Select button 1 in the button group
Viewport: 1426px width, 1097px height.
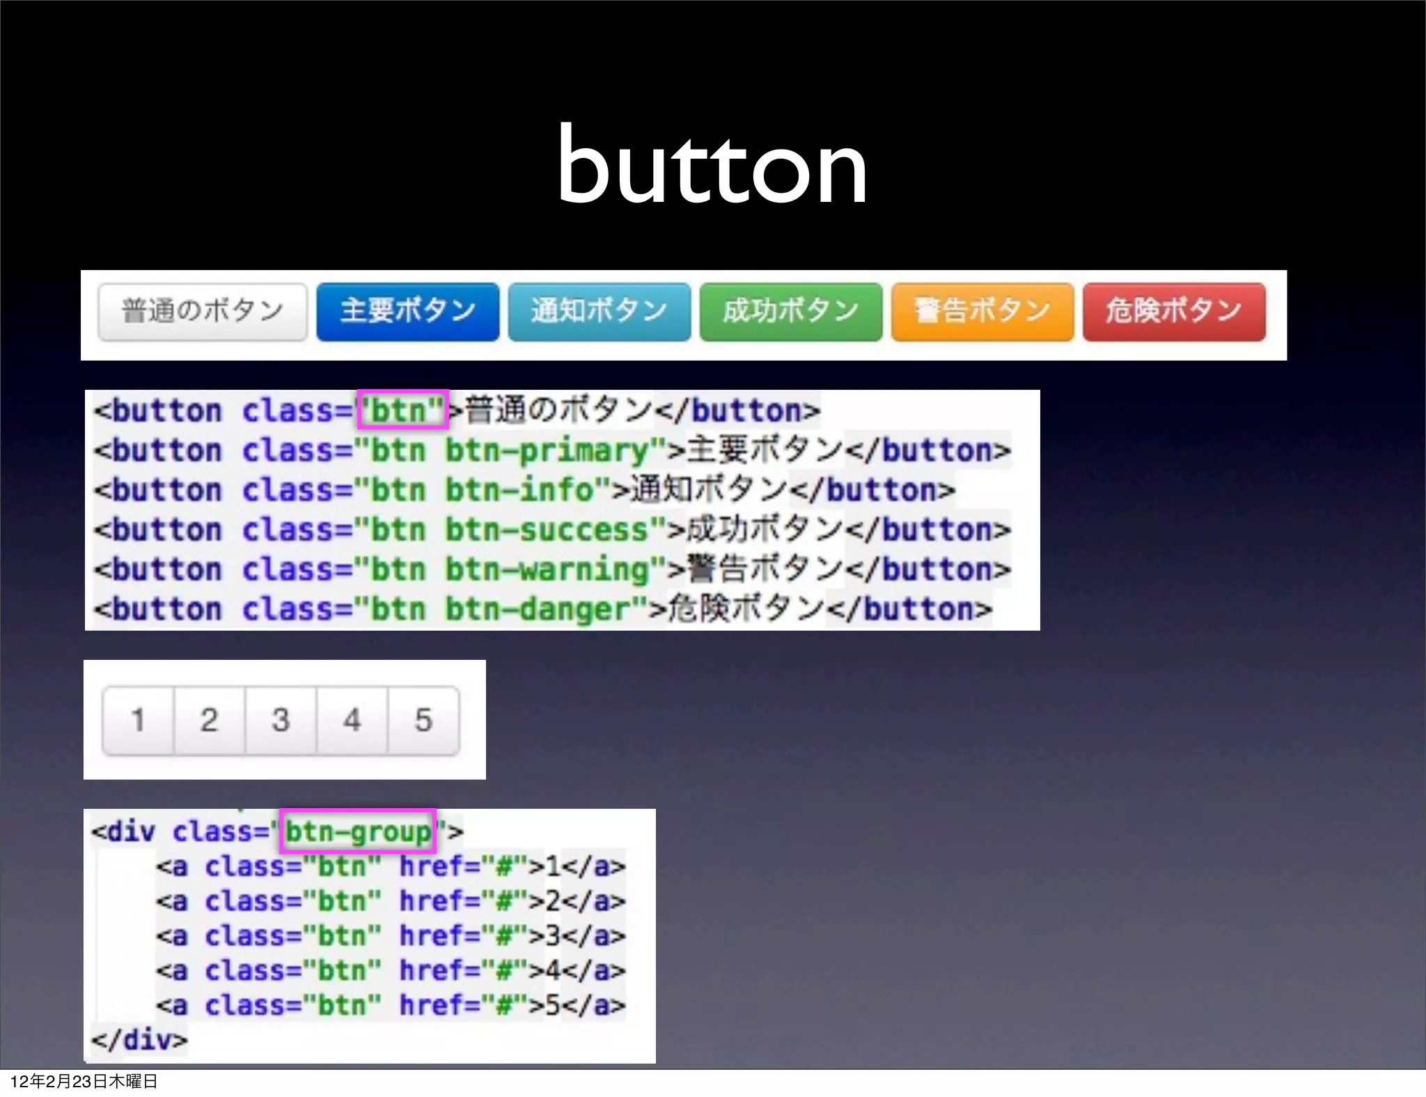pos(138,720)
